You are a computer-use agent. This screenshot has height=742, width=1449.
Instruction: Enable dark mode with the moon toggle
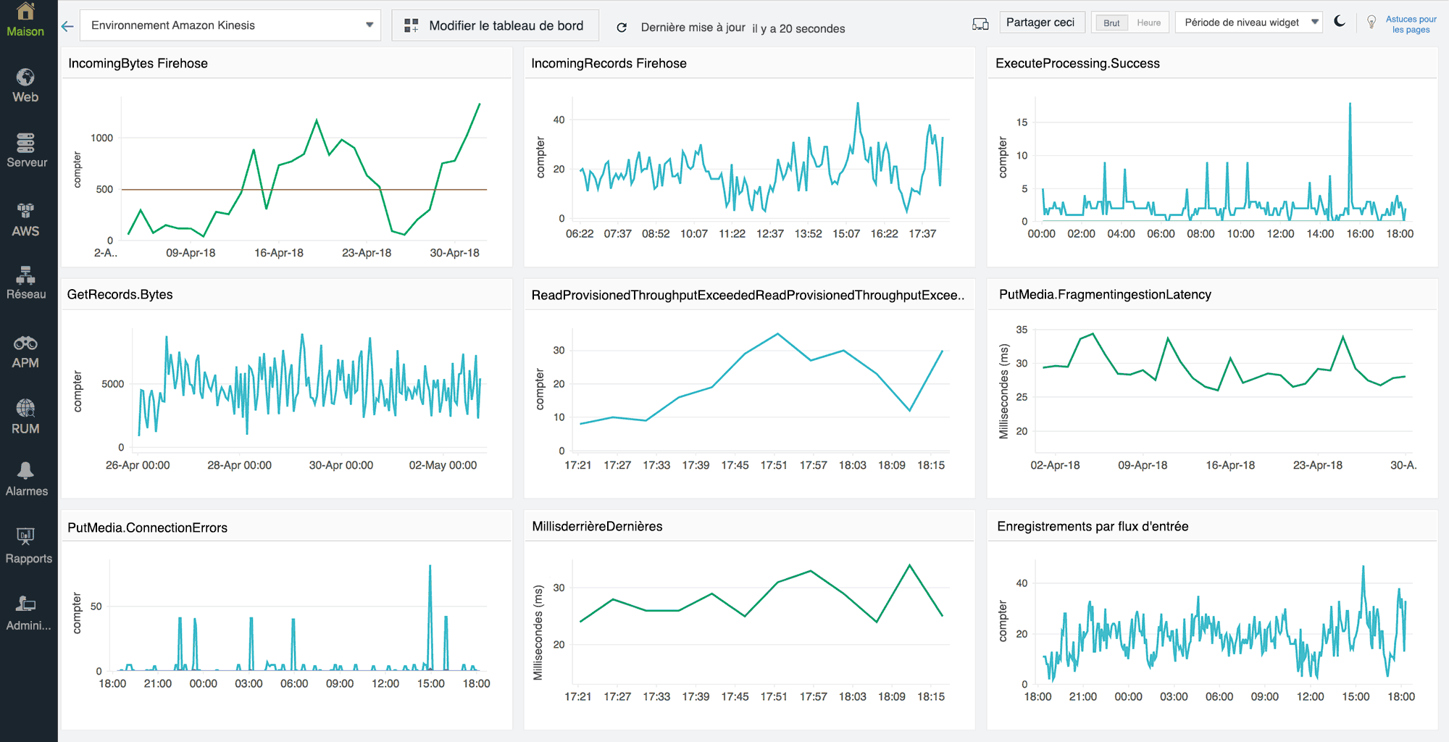(1340, 22)
